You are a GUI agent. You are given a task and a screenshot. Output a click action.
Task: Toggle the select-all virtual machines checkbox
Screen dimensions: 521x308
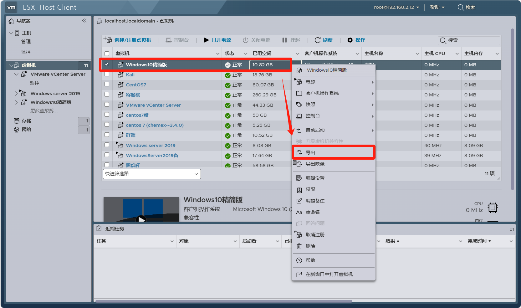click(107, 54)
